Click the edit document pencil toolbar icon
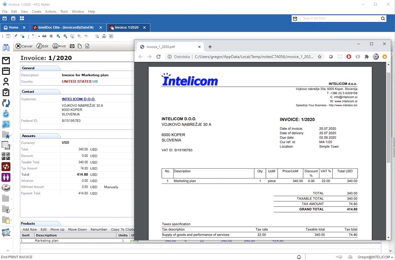 [x=15, y=36]
